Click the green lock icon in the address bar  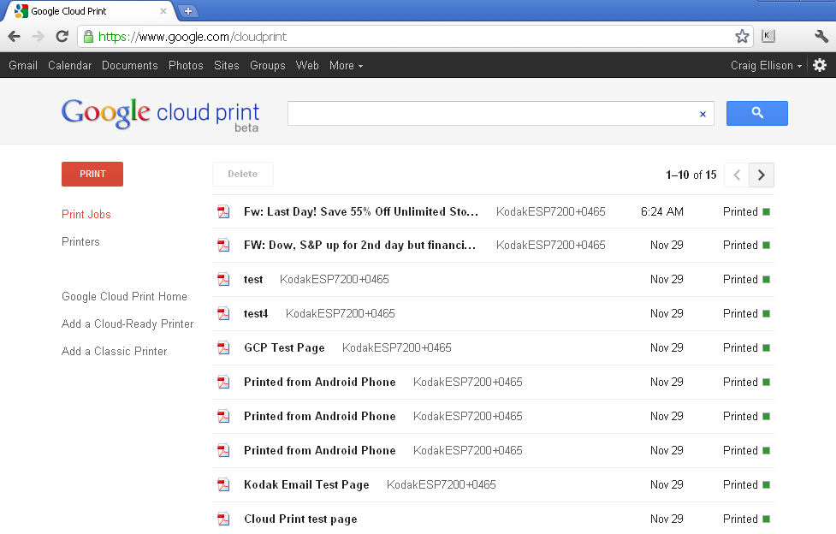pyautogui.click(x=88, y=36)
